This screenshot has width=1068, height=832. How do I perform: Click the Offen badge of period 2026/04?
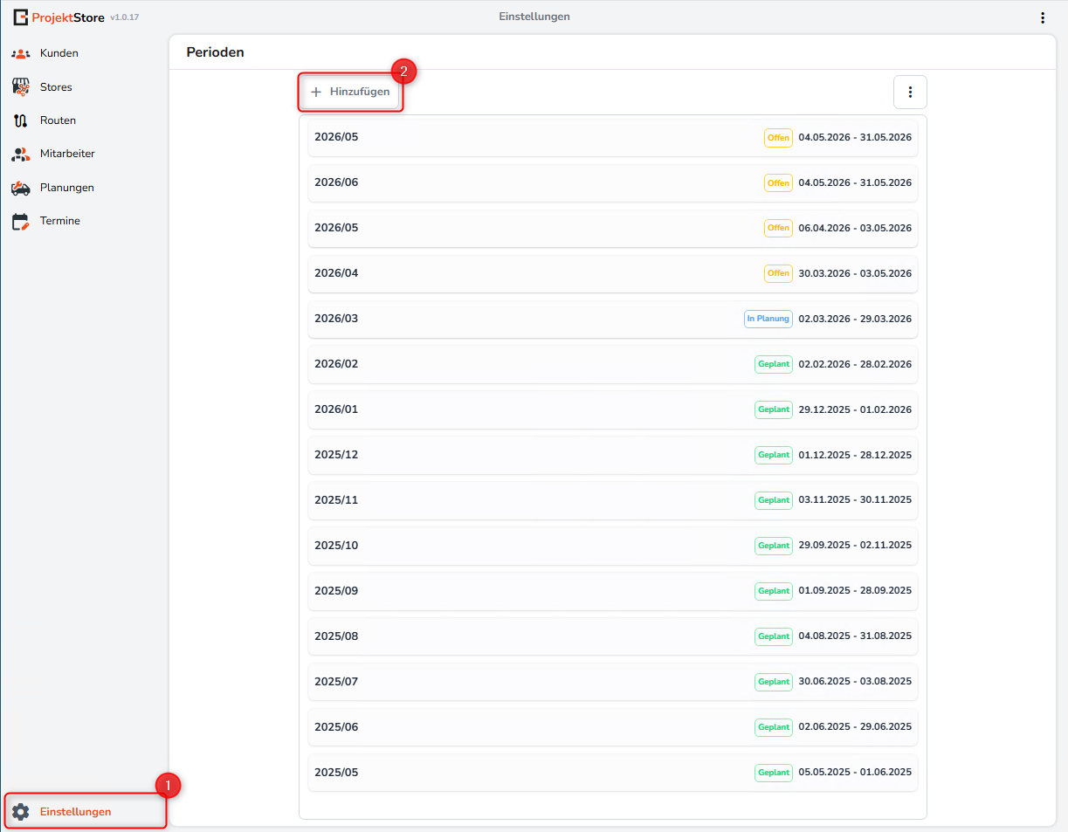pyautogui.click(x=777, y=273)
